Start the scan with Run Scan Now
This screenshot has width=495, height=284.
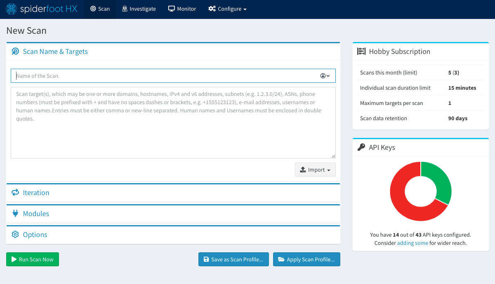(33, 259)
